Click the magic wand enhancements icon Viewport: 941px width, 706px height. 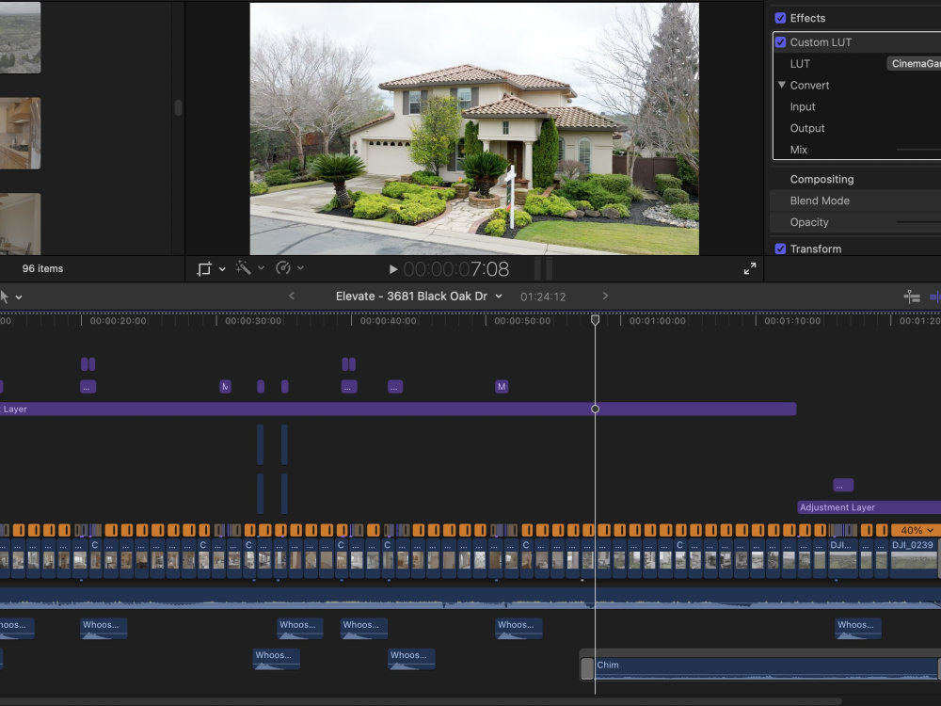point(243,267)
